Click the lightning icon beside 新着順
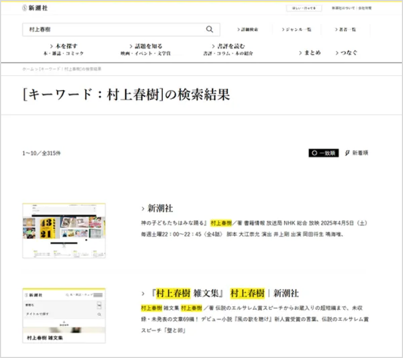403x358 pixels. tap(347, 153)
